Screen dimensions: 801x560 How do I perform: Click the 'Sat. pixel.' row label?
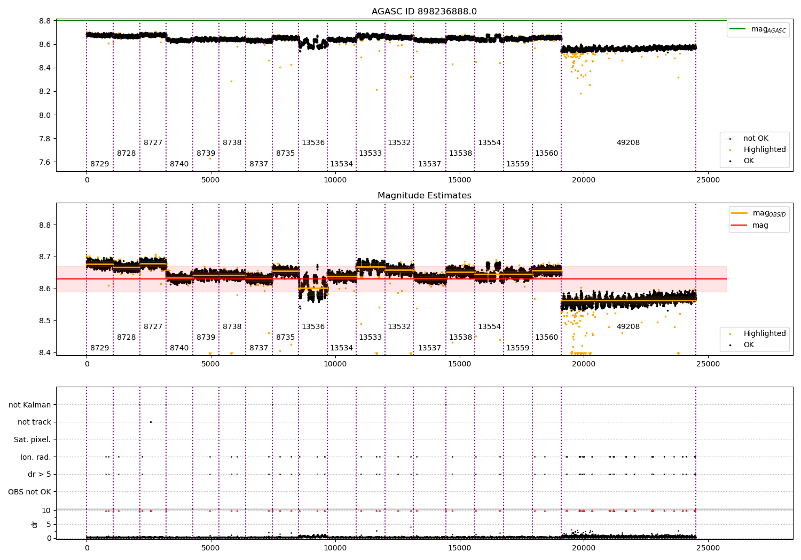(33, 440)
